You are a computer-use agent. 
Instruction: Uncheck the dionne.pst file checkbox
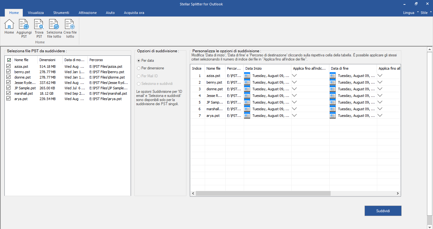tap(9, 77)
